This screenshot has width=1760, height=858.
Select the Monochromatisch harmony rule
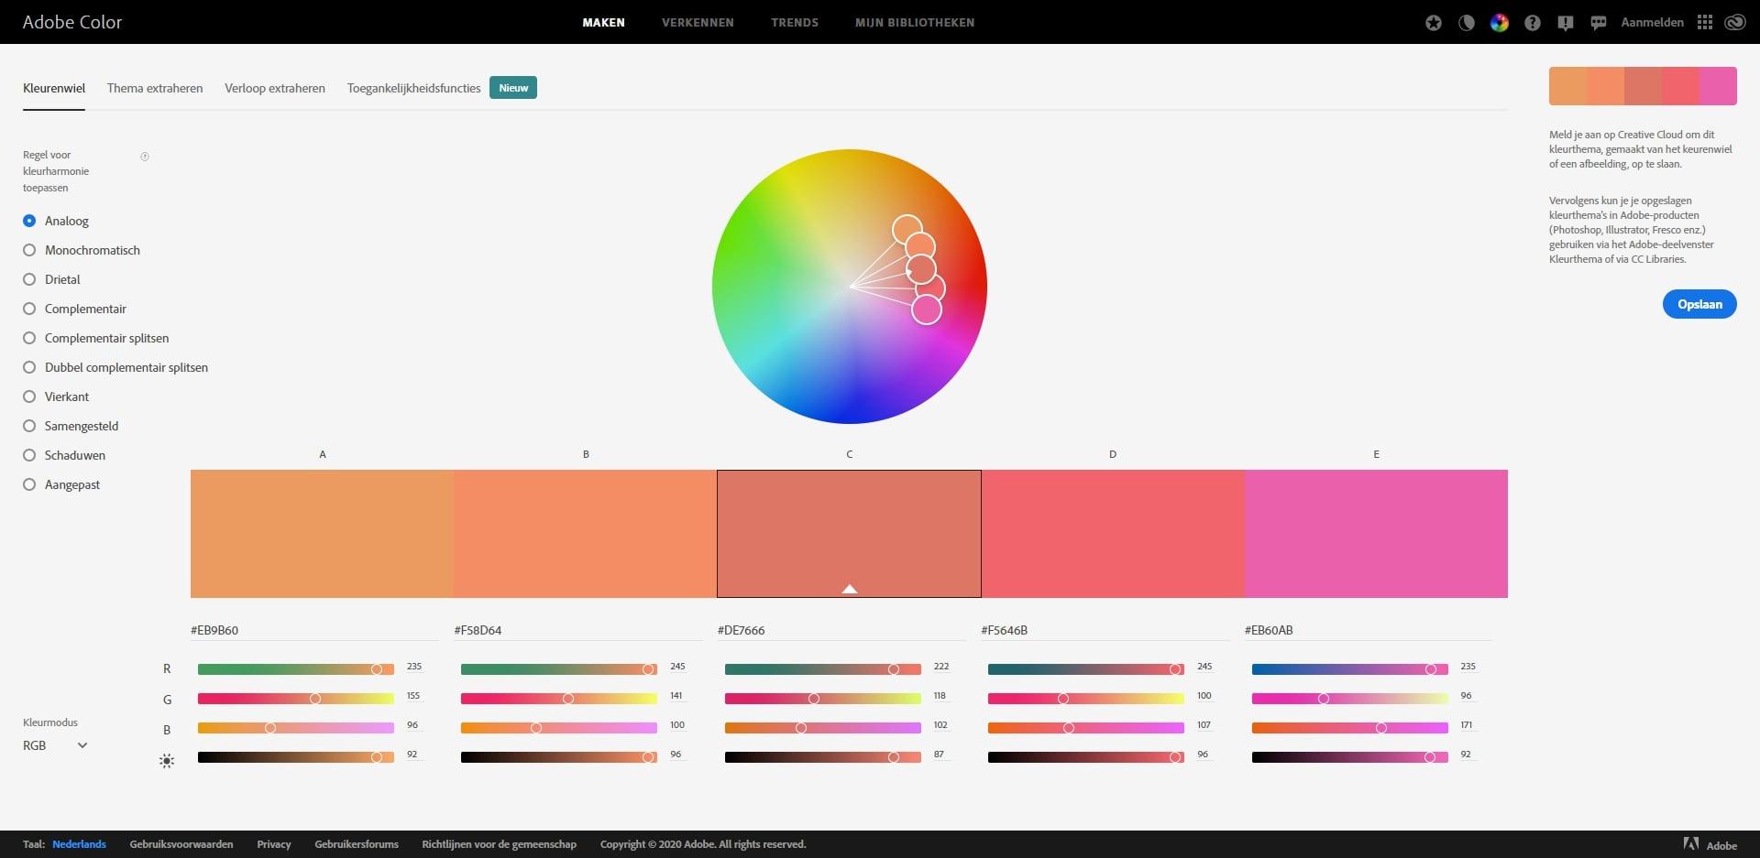click(x=82, y=250)
